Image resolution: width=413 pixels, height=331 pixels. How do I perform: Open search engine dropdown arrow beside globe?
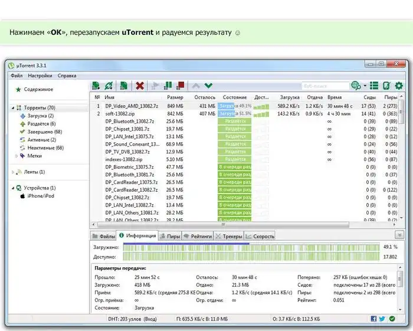pyautogui.click(x=365, y=86)
